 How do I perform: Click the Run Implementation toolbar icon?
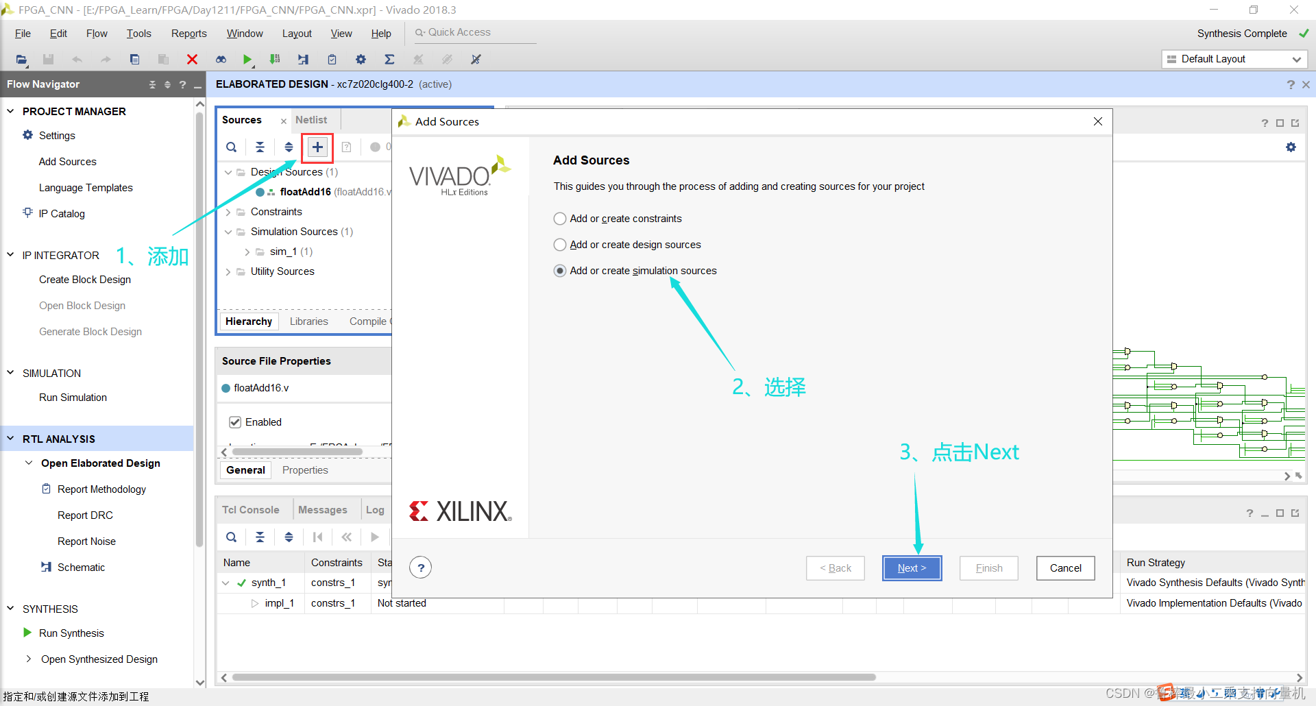(x=275, y=60)
